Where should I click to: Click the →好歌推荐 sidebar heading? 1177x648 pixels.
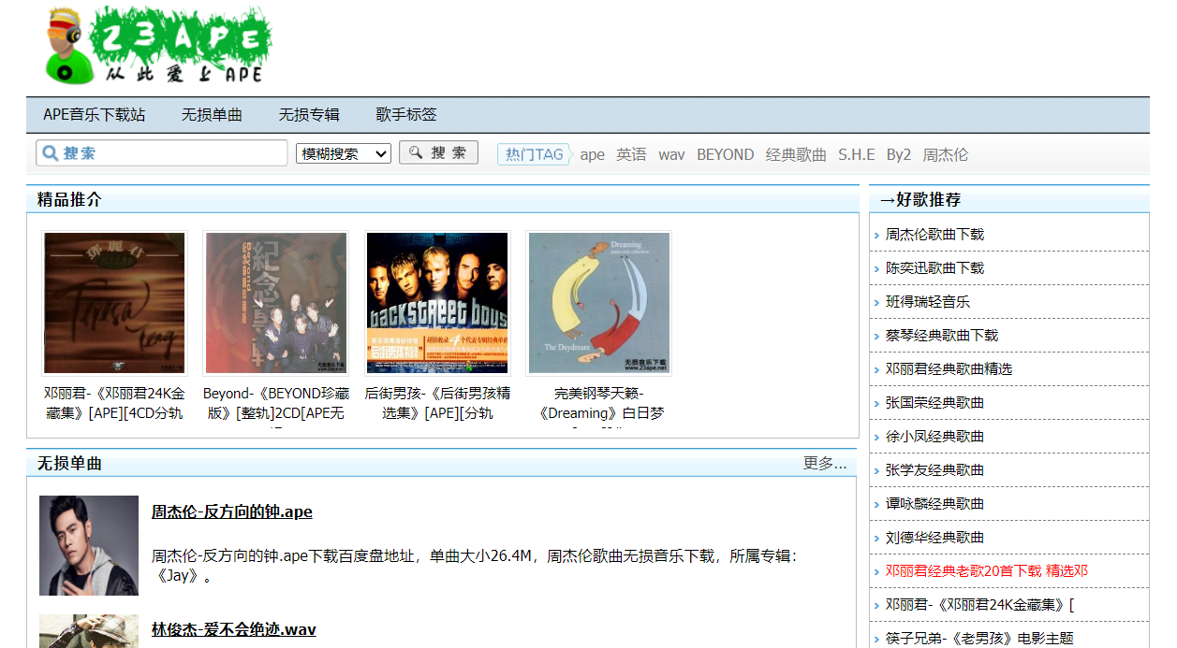(920, 199)
